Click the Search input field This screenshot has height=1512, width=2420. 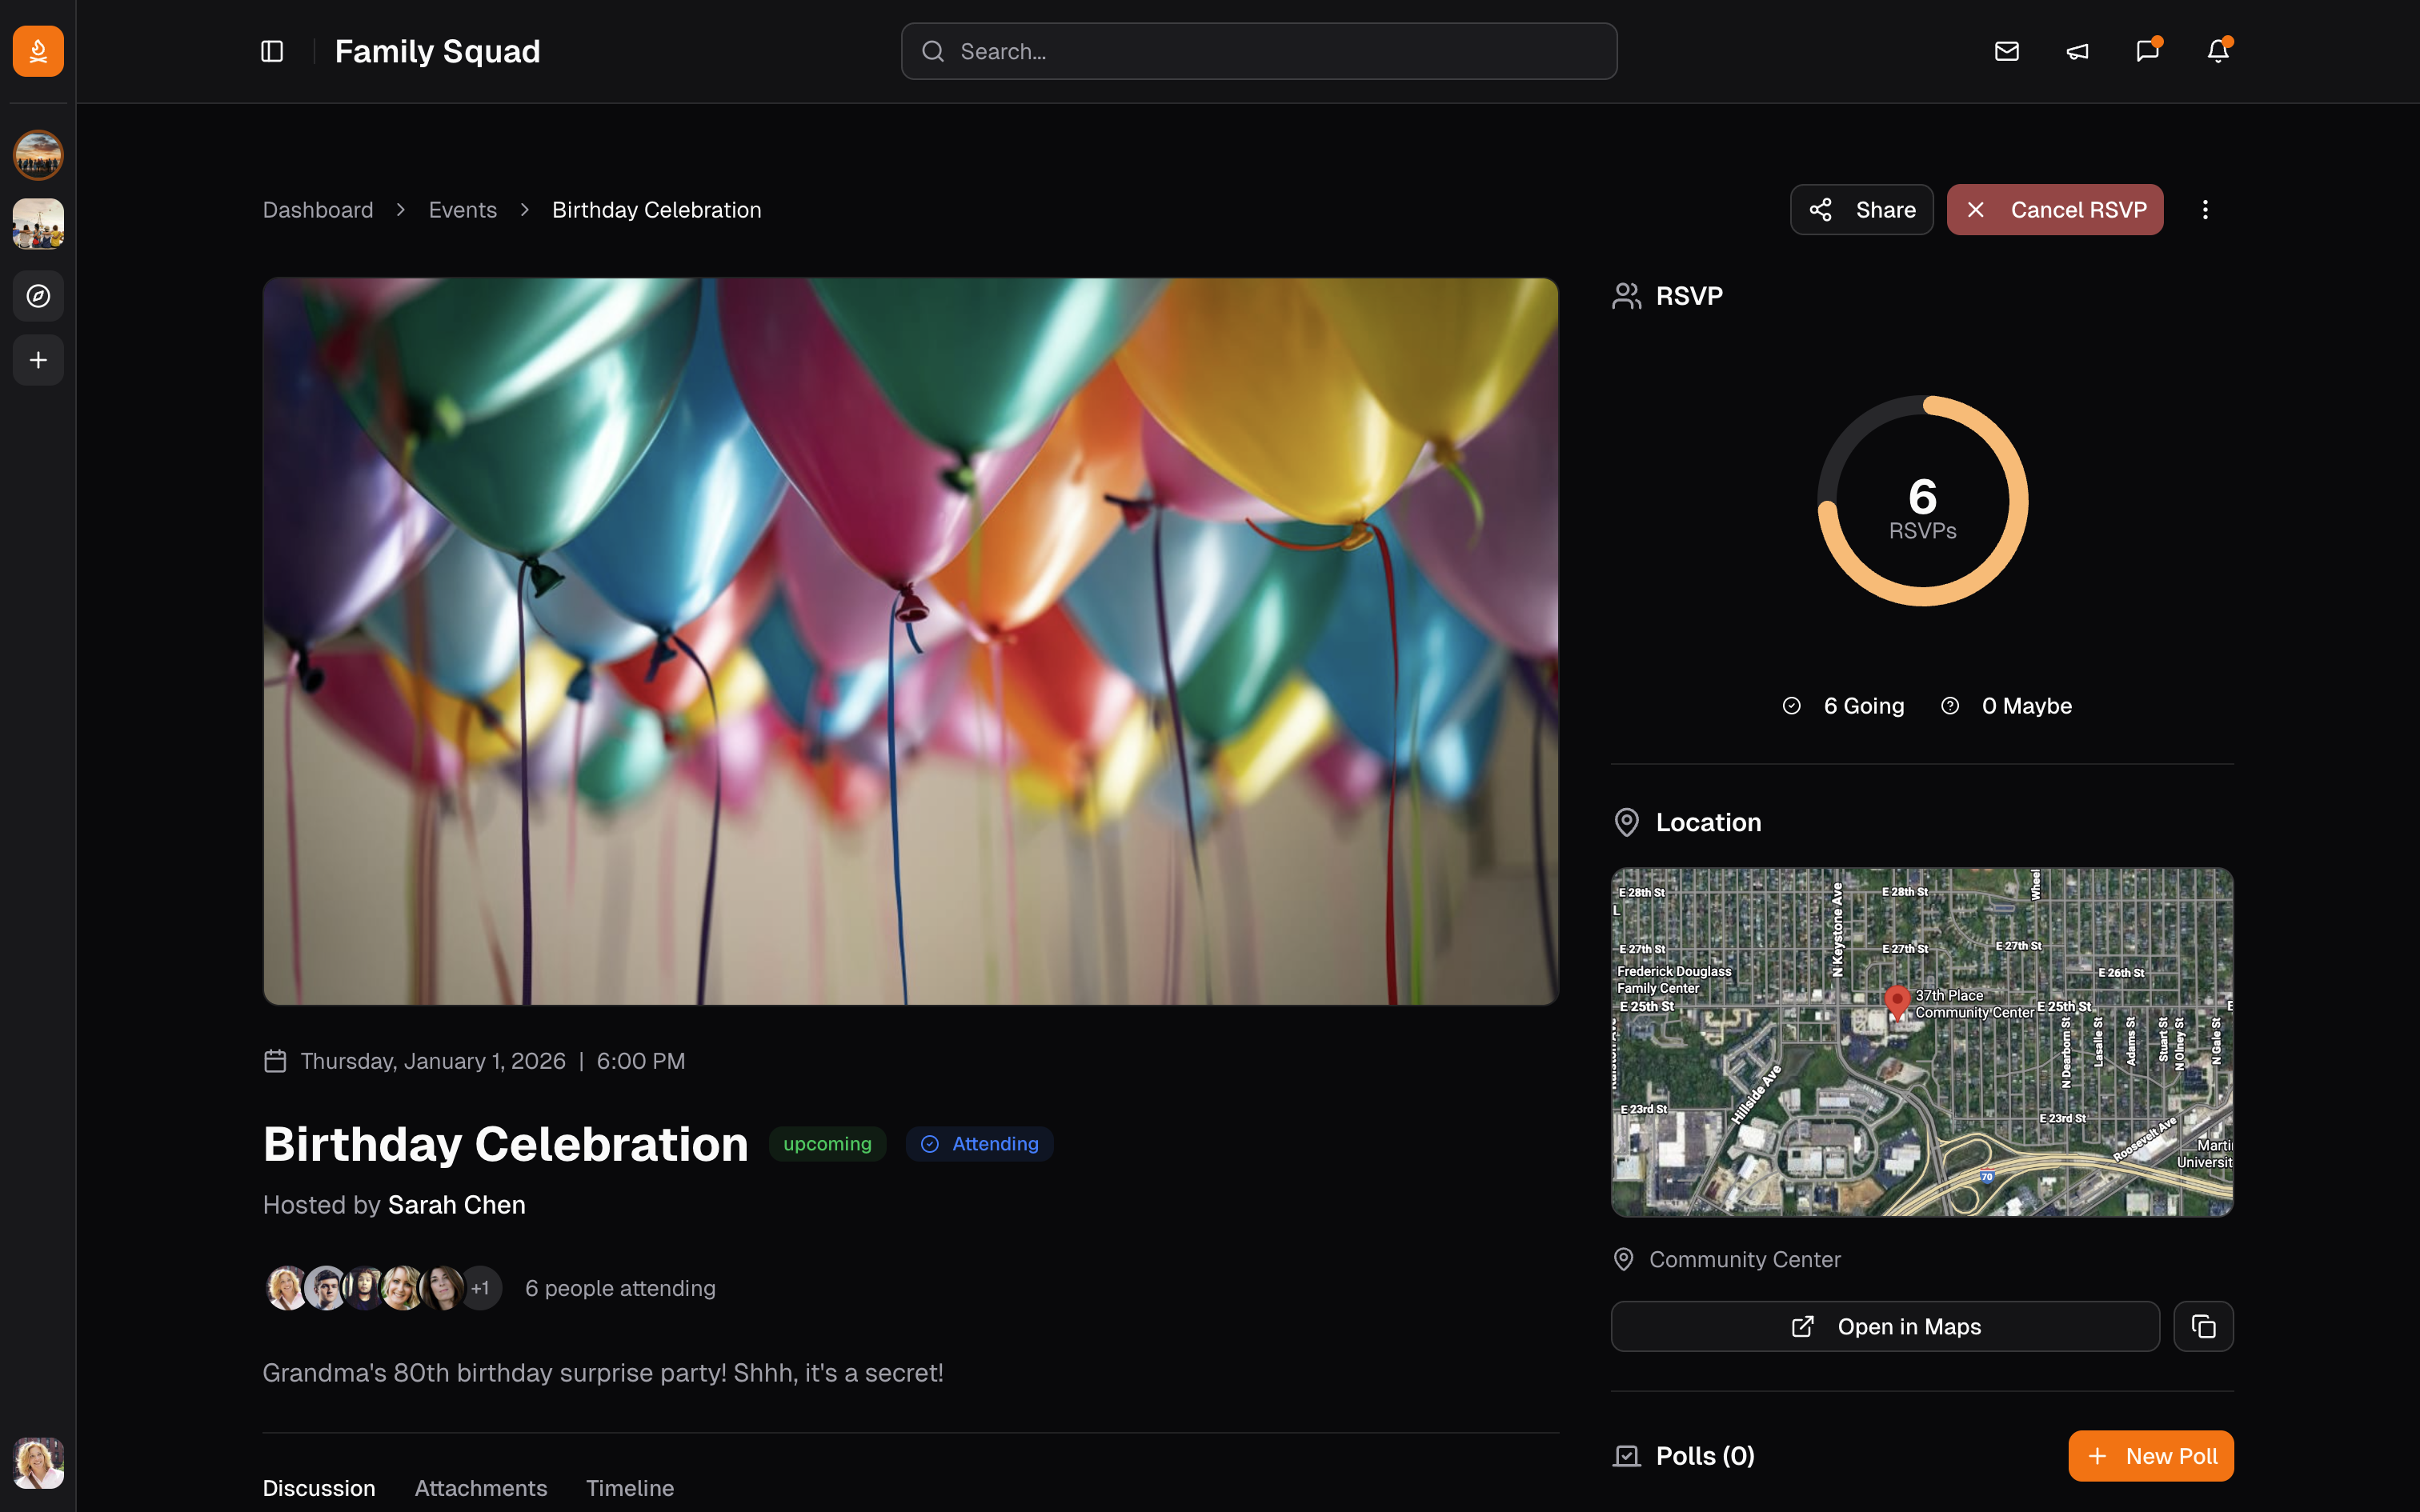pyautogui.click(x=1258, y=51)
